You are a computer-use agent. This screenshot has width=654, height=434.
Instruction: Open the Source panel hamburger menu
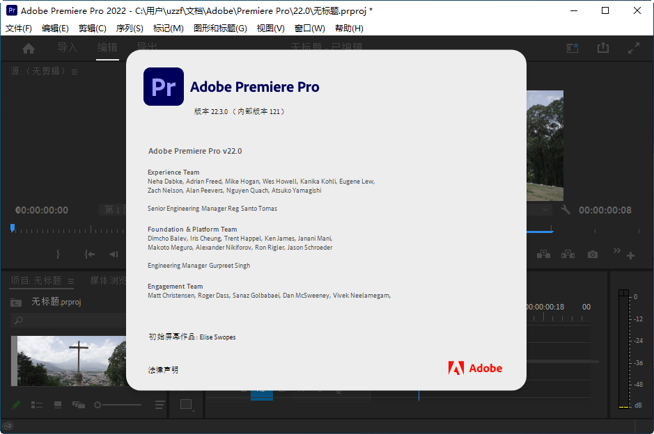(x=74, y=70)
